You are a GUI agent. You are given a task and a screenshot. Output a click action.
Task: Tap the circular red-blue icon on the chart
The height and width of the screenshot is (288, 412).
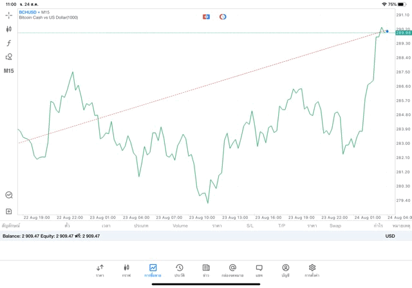(223, 17)
